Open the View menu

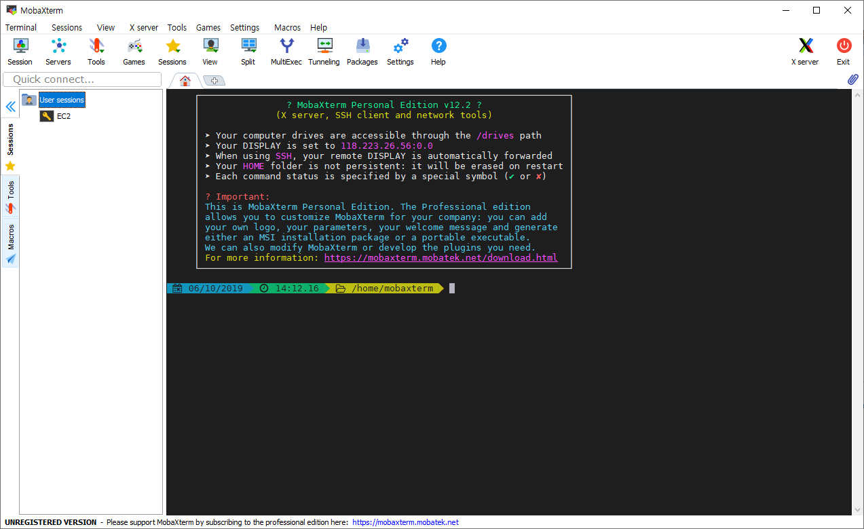tap(106, 28)
